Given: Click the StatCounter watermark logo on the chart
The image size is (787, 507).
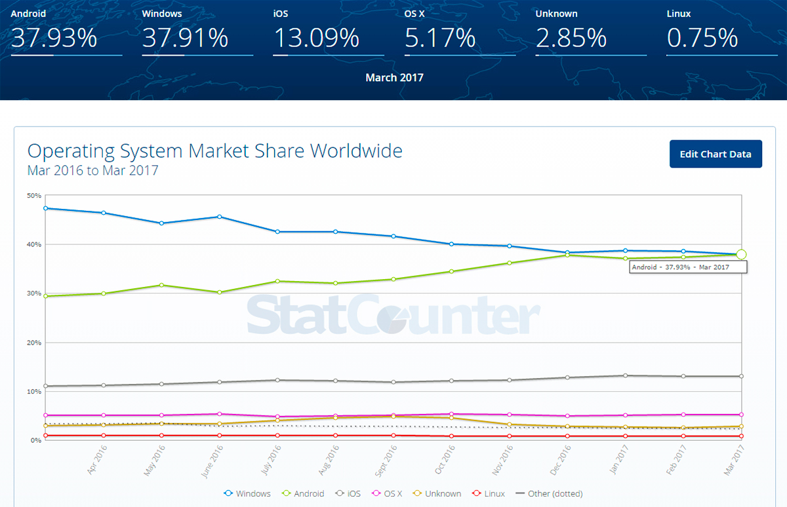Looking at the screenshot, I should pyautogui.click(x=393, y=316).
